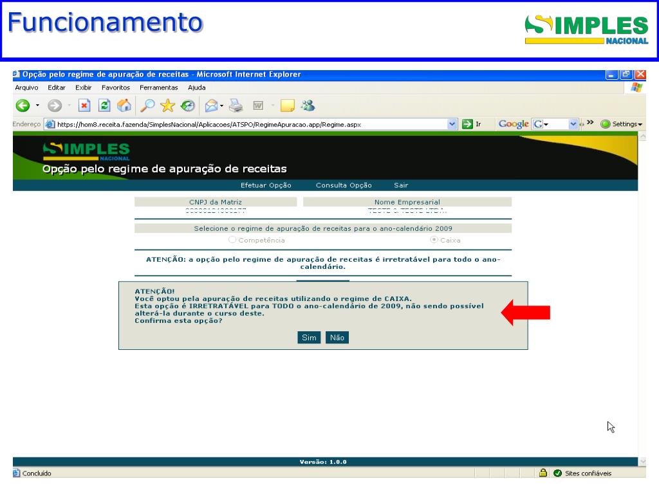Click the Simples Nacional logo in page header
The image size is (659, 494).
click(x=86, y=152)
